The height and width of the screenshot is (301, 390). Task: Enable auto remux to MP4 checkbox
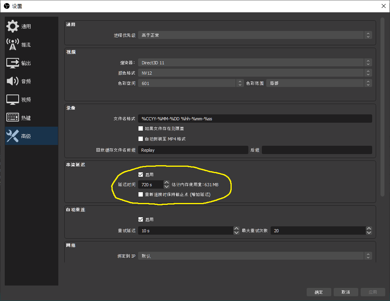pyautogui.click(x=140, y=139)
